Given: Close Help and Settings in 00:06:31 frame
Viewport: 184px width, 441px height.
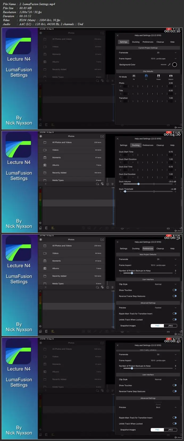Looking at the screenshot, I should click(118, 242).
